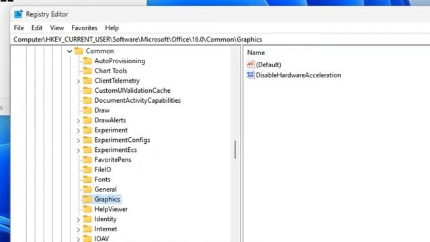430x242 pixels.
Task: Click the DocumentActivityCapabilities folder icon
Action: (x=87, y=100)
